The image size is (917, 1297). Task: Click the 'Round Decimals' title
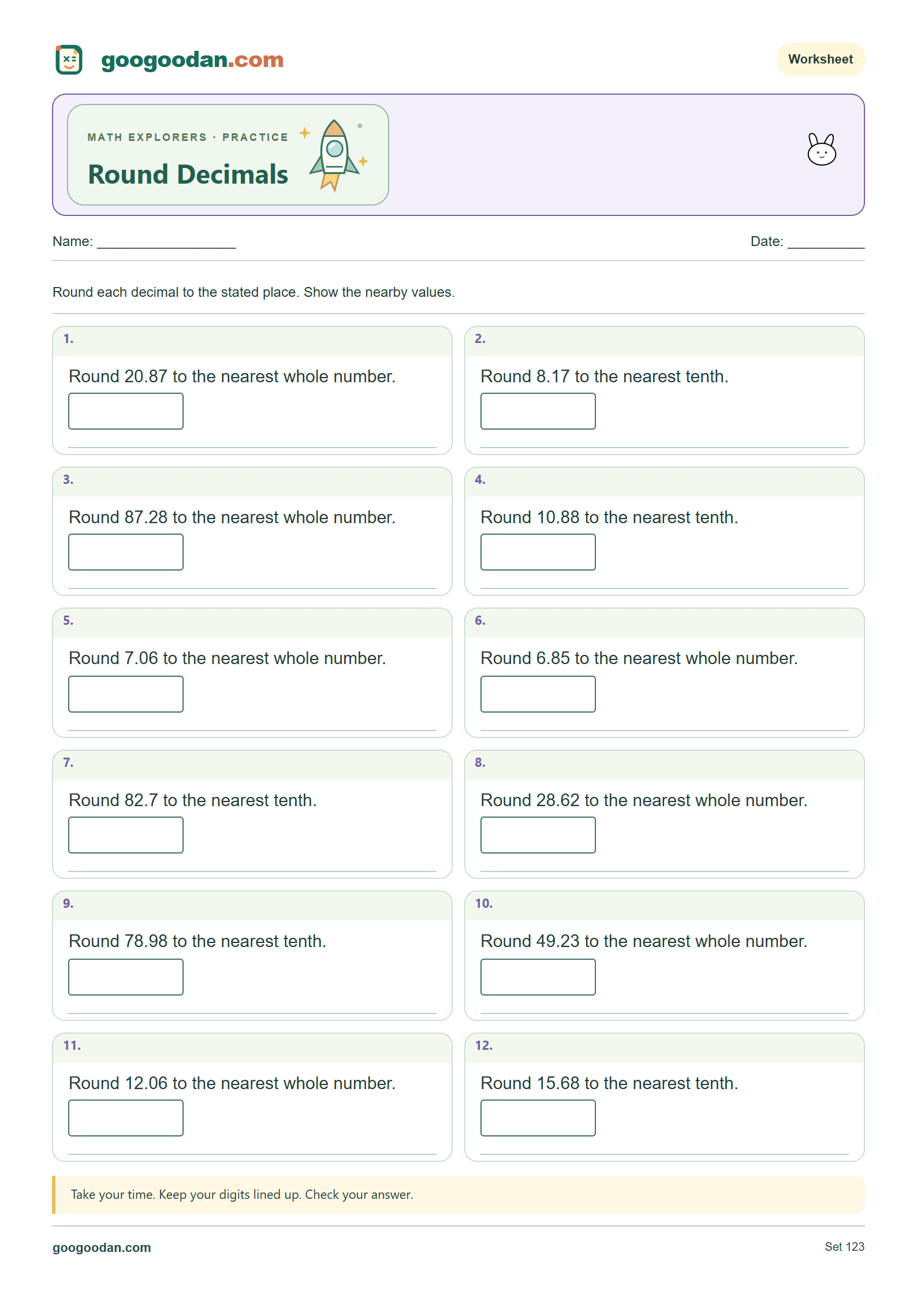click(188, 174)
